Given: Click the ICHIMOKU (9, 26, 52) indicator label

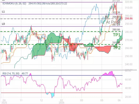Looking at the screenshot, I should coord(14,3).
